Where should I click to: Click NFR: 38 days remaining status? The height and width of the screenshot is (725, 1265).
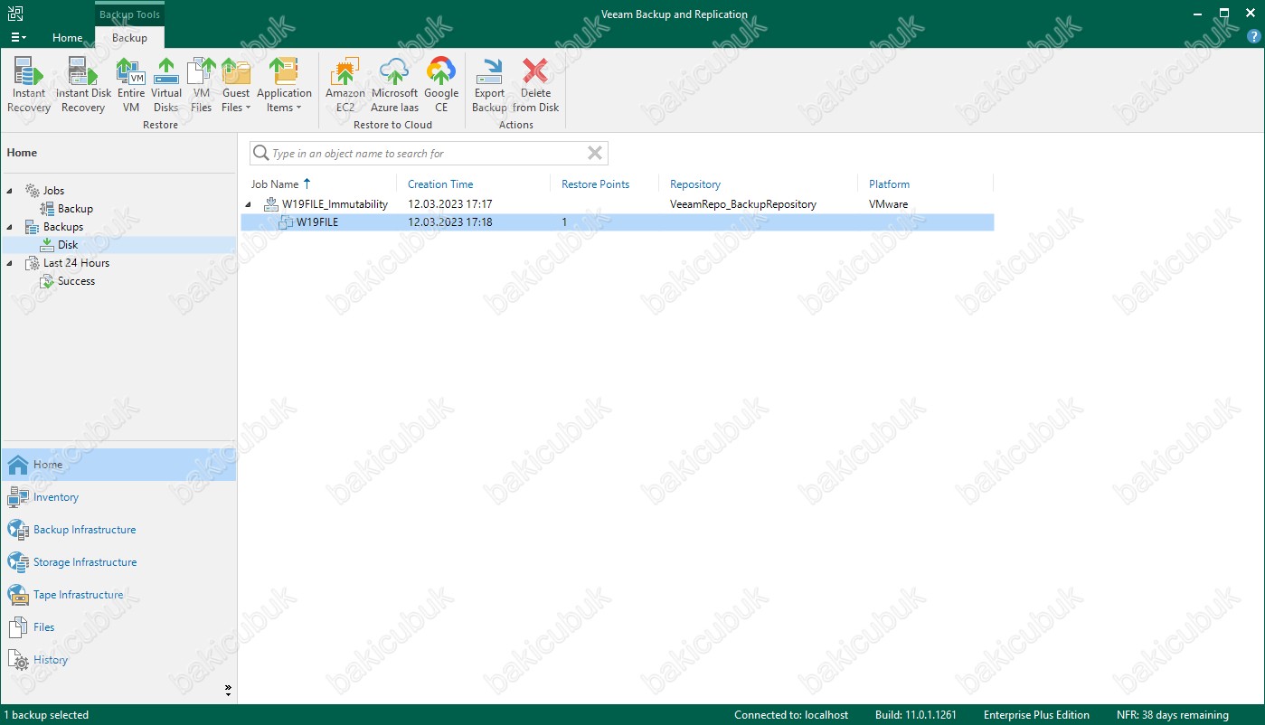pos(1172,715)
